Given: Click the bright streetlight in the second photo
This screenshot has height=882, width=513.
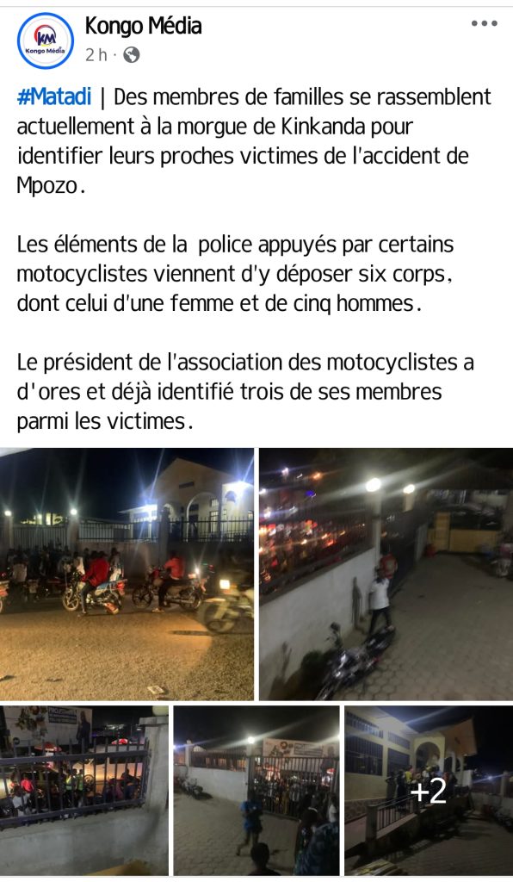Looking at the screenshot, I should pos(373,484).
